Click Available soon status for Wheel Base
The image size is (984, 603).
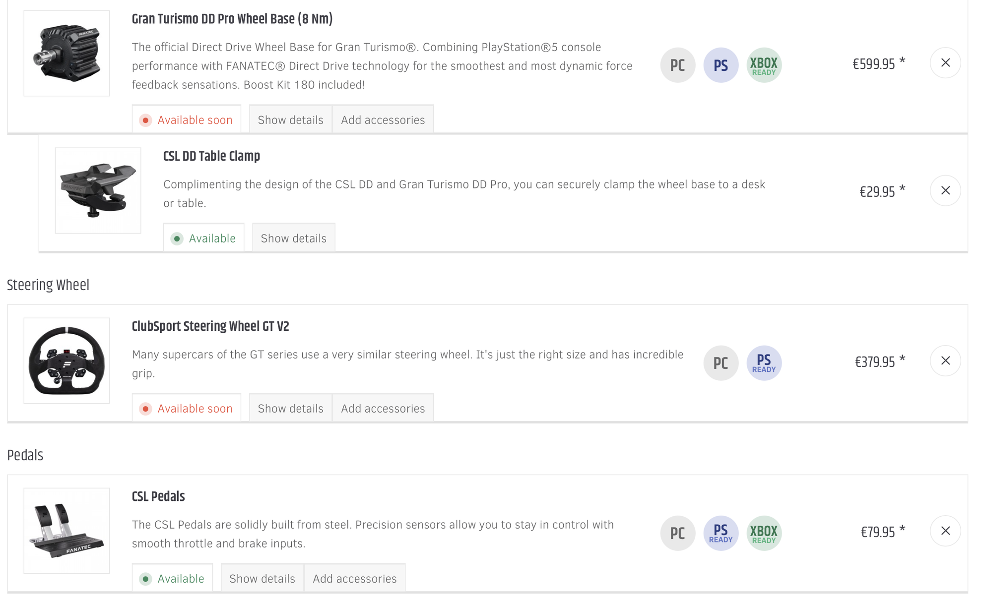pos(186,120)
